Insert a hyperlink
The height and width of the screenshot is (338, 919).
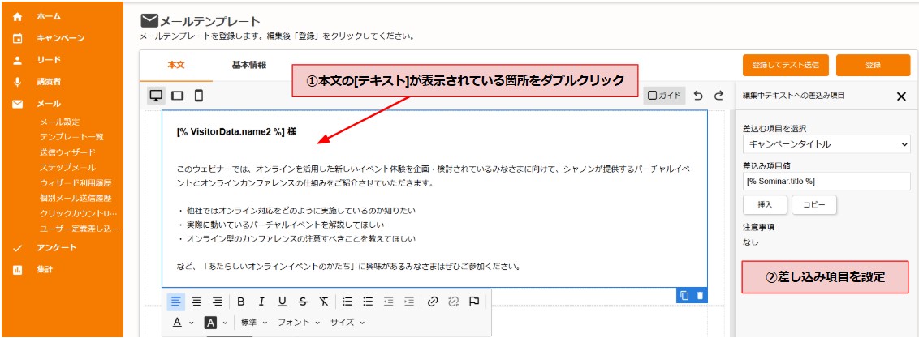[434, 302]
